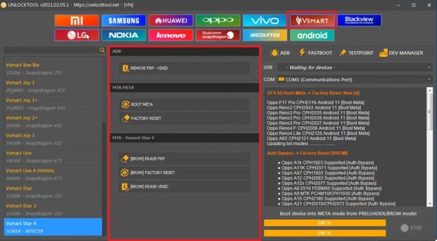The image size is (437, 241).
Task: Select the Blackview brand logo
Action: tap(359, 20)
